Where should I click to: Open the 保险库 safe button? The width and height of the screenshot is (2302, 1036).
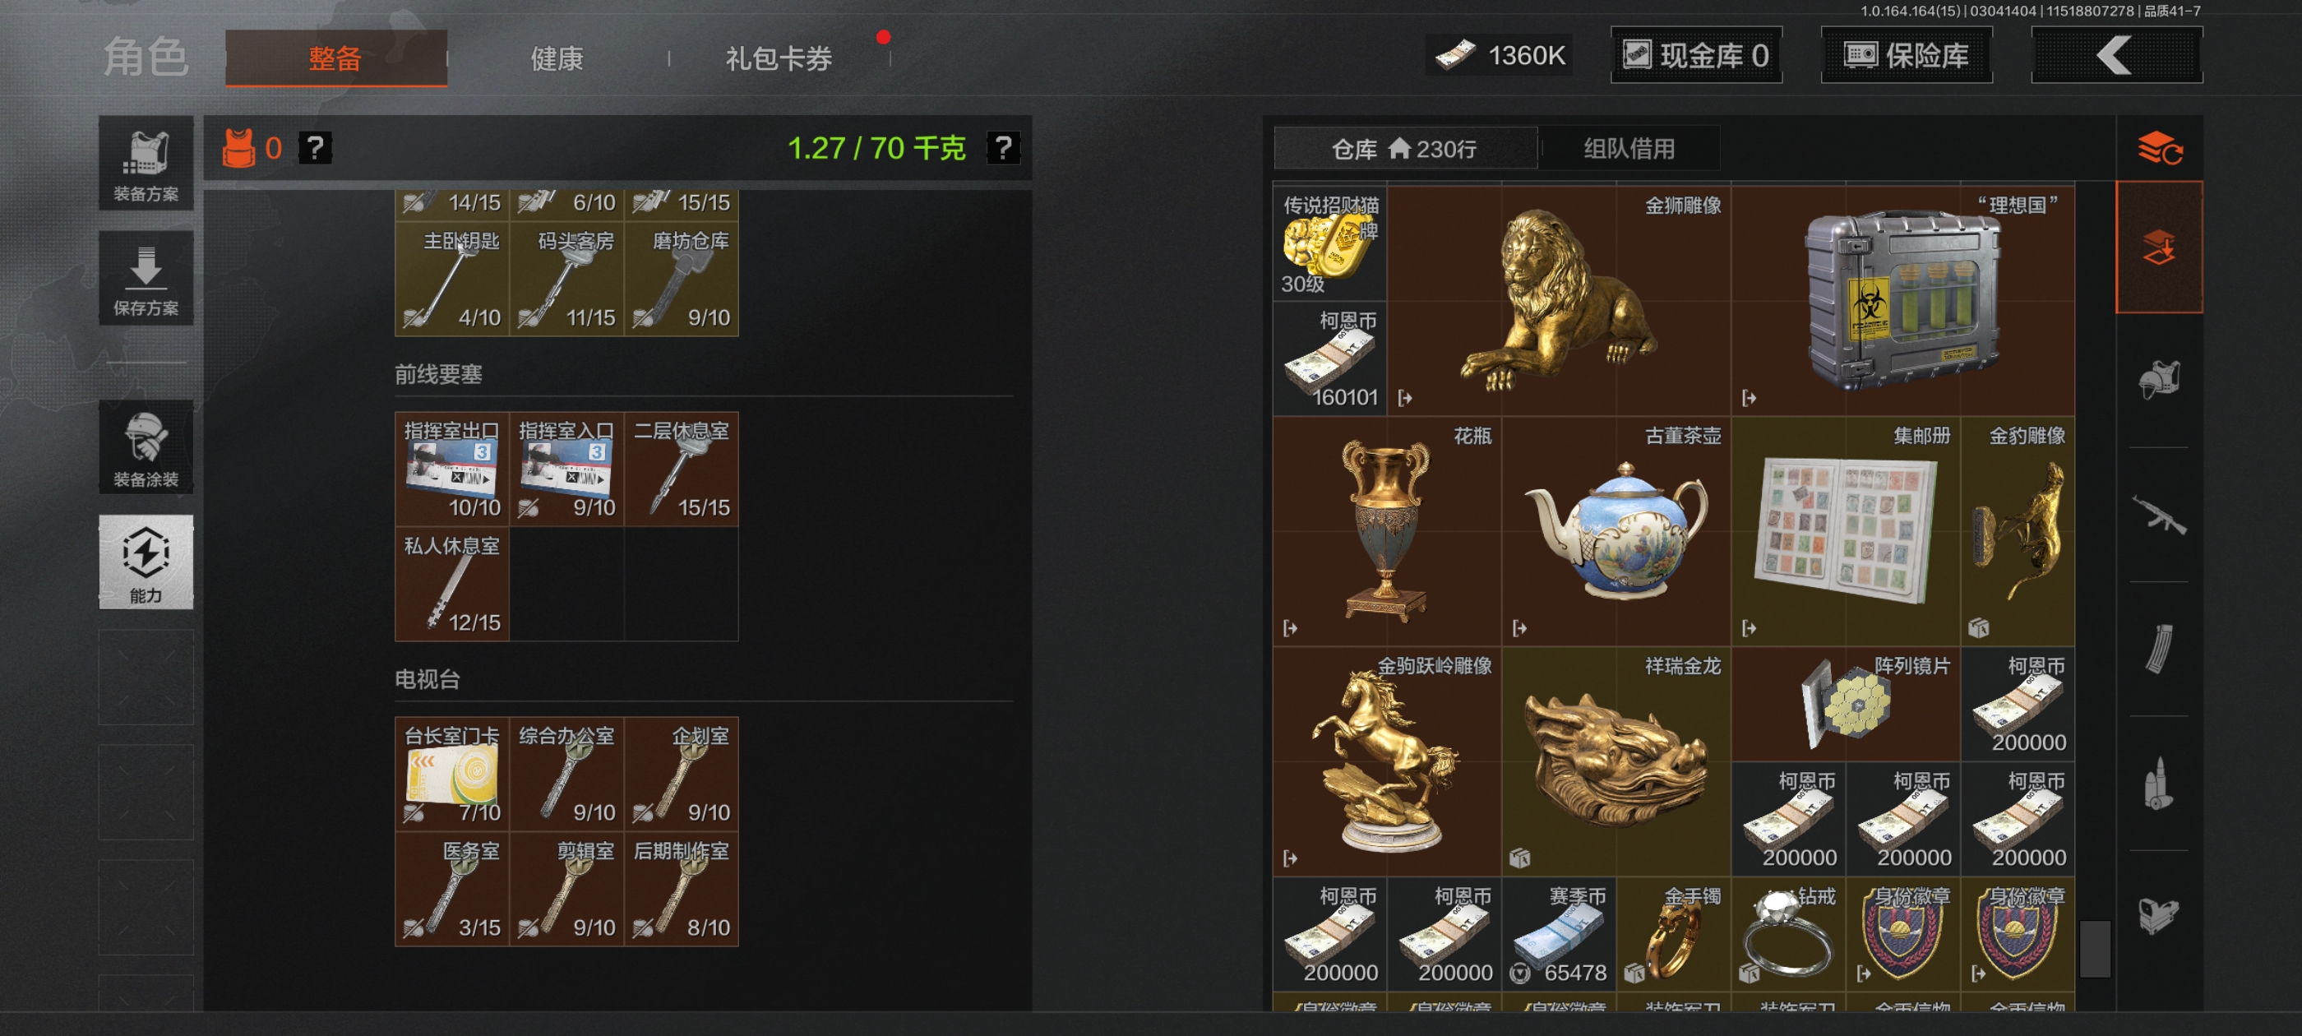[x=1906, y=55]
